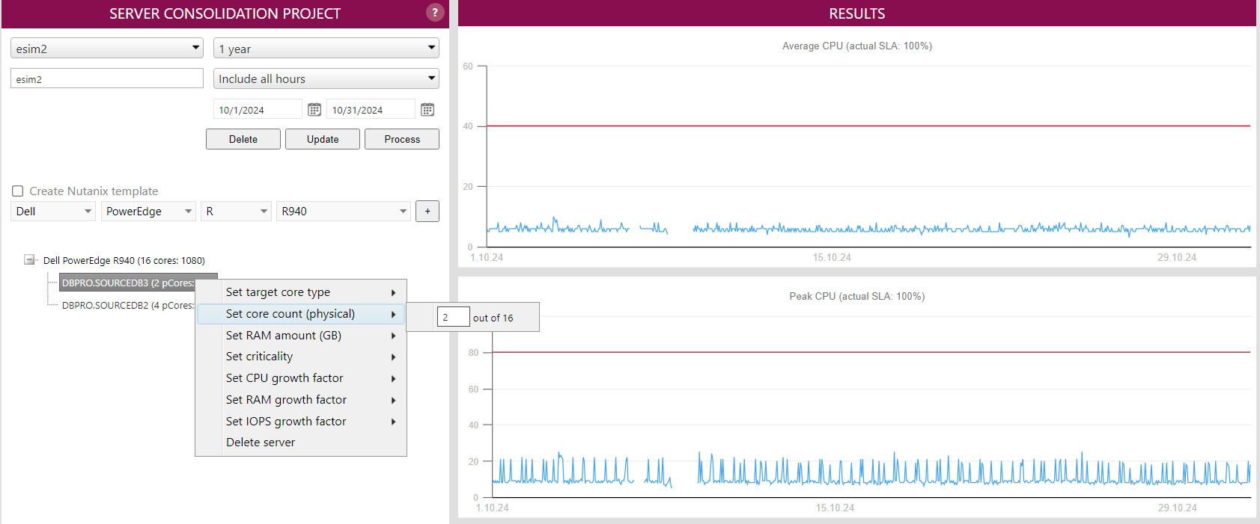
Task: Enable Create Nutanix template checkbox
Action: point(18,191)
